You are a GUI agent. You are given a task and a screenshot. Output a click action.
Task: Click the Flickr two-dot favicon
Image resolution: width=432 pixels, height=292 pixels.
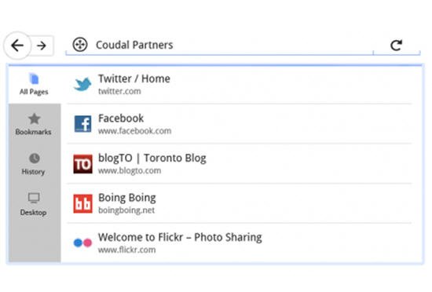[x=82, y=243]
